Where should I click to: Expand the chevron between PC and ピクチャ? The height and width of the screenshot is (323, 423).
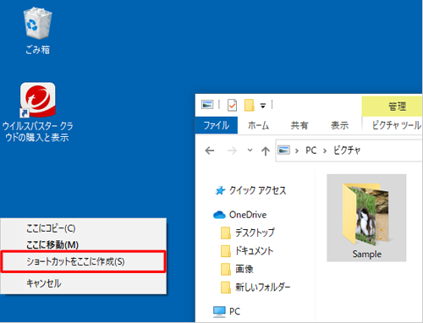[x=325, y=151]
